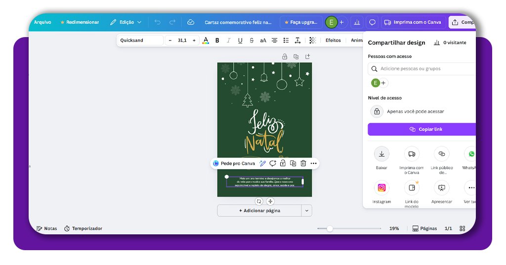The height and width of the screenshot is (265, 506).
Task: Click the analytics bar chart icon in header
Action: (x=356, y=22)
